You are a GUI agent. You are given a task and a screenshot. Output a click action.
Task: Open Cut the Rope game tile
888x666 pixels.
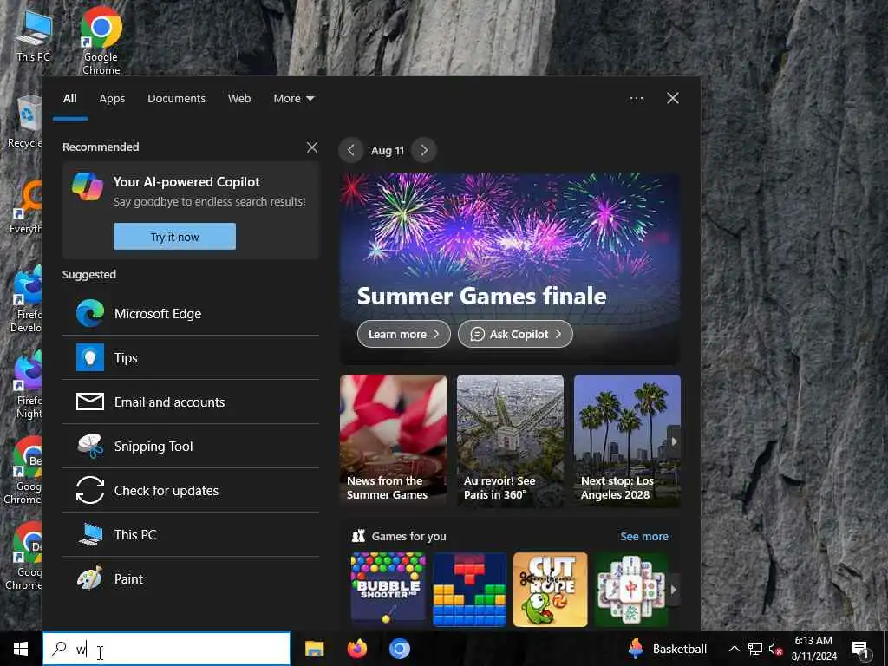click(x=551, y=590)
